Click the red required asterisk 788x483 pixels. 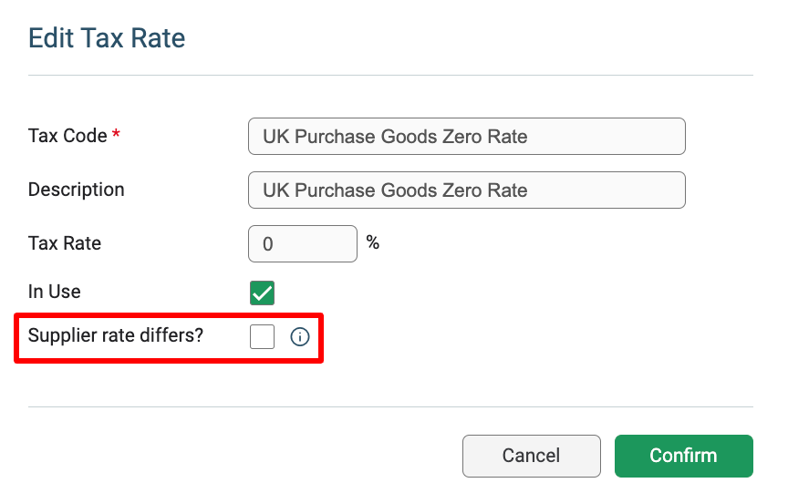coord(116,134)
